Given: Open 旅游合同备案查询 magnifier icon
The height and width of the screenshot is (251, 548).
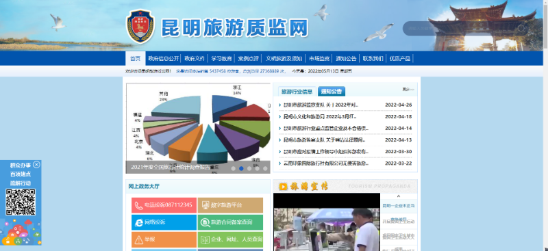Looking at the screenshot, I should coord(205,222).
